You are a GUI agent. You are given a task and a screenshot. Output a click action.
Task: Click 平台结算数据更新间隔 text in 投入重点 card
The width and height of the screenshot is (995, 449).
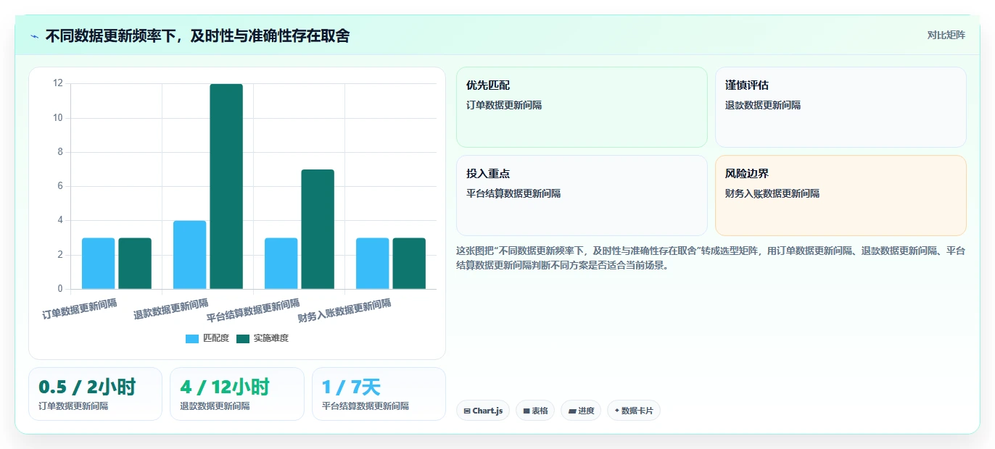(x=513, y=193)
